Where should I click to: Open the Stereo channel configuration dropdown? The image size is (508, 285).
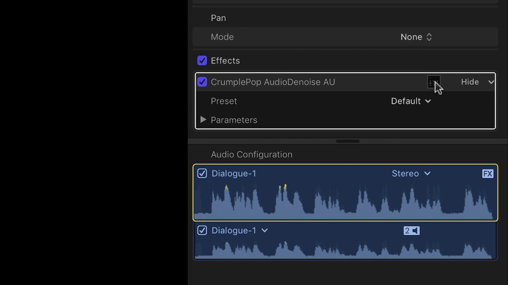click(x=411, y=174)
